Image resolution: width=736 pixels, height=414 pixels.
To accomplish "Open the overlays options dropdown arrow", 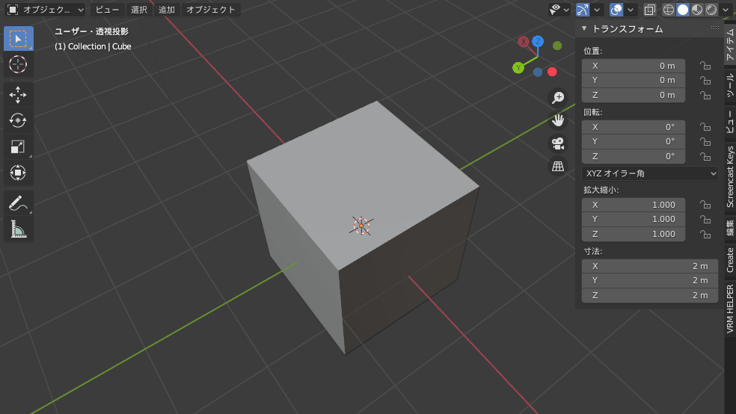I will coord(631,10).
